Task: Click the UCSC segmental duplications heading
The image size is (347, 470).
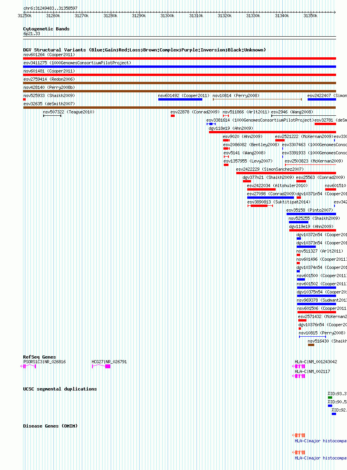Action: click(60, 389)
